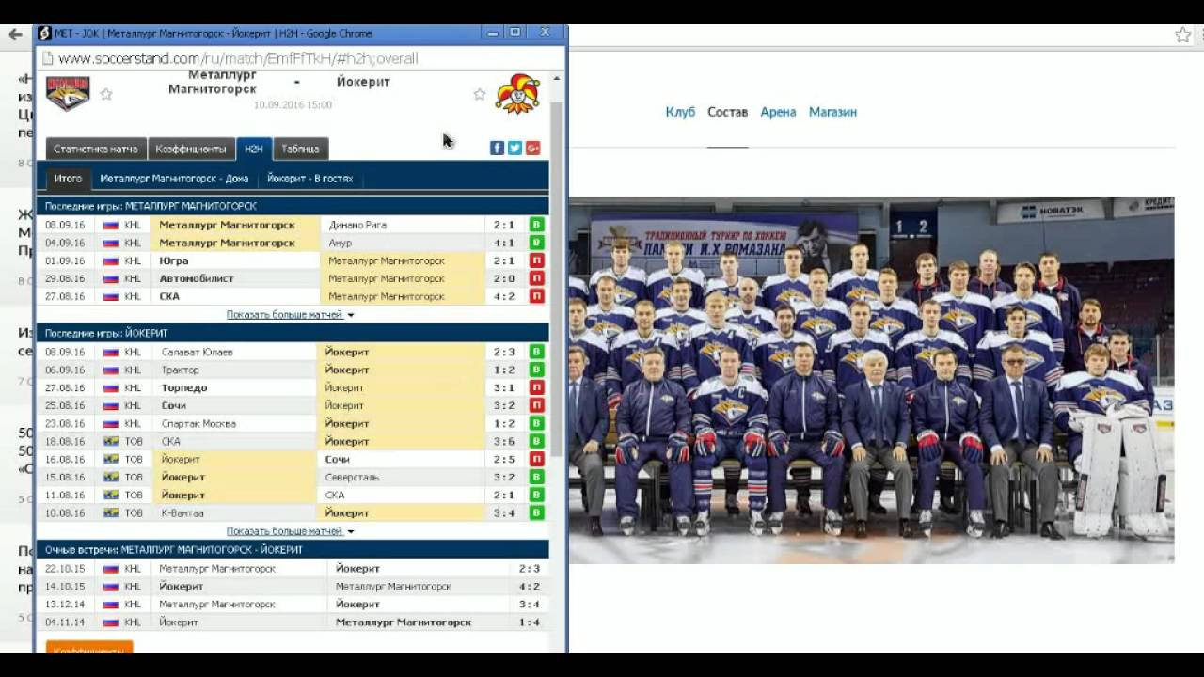Viewport: 1204px width, 677px height.
Task: Click the Russian flag on Амур row
Action: click(110, 243)
